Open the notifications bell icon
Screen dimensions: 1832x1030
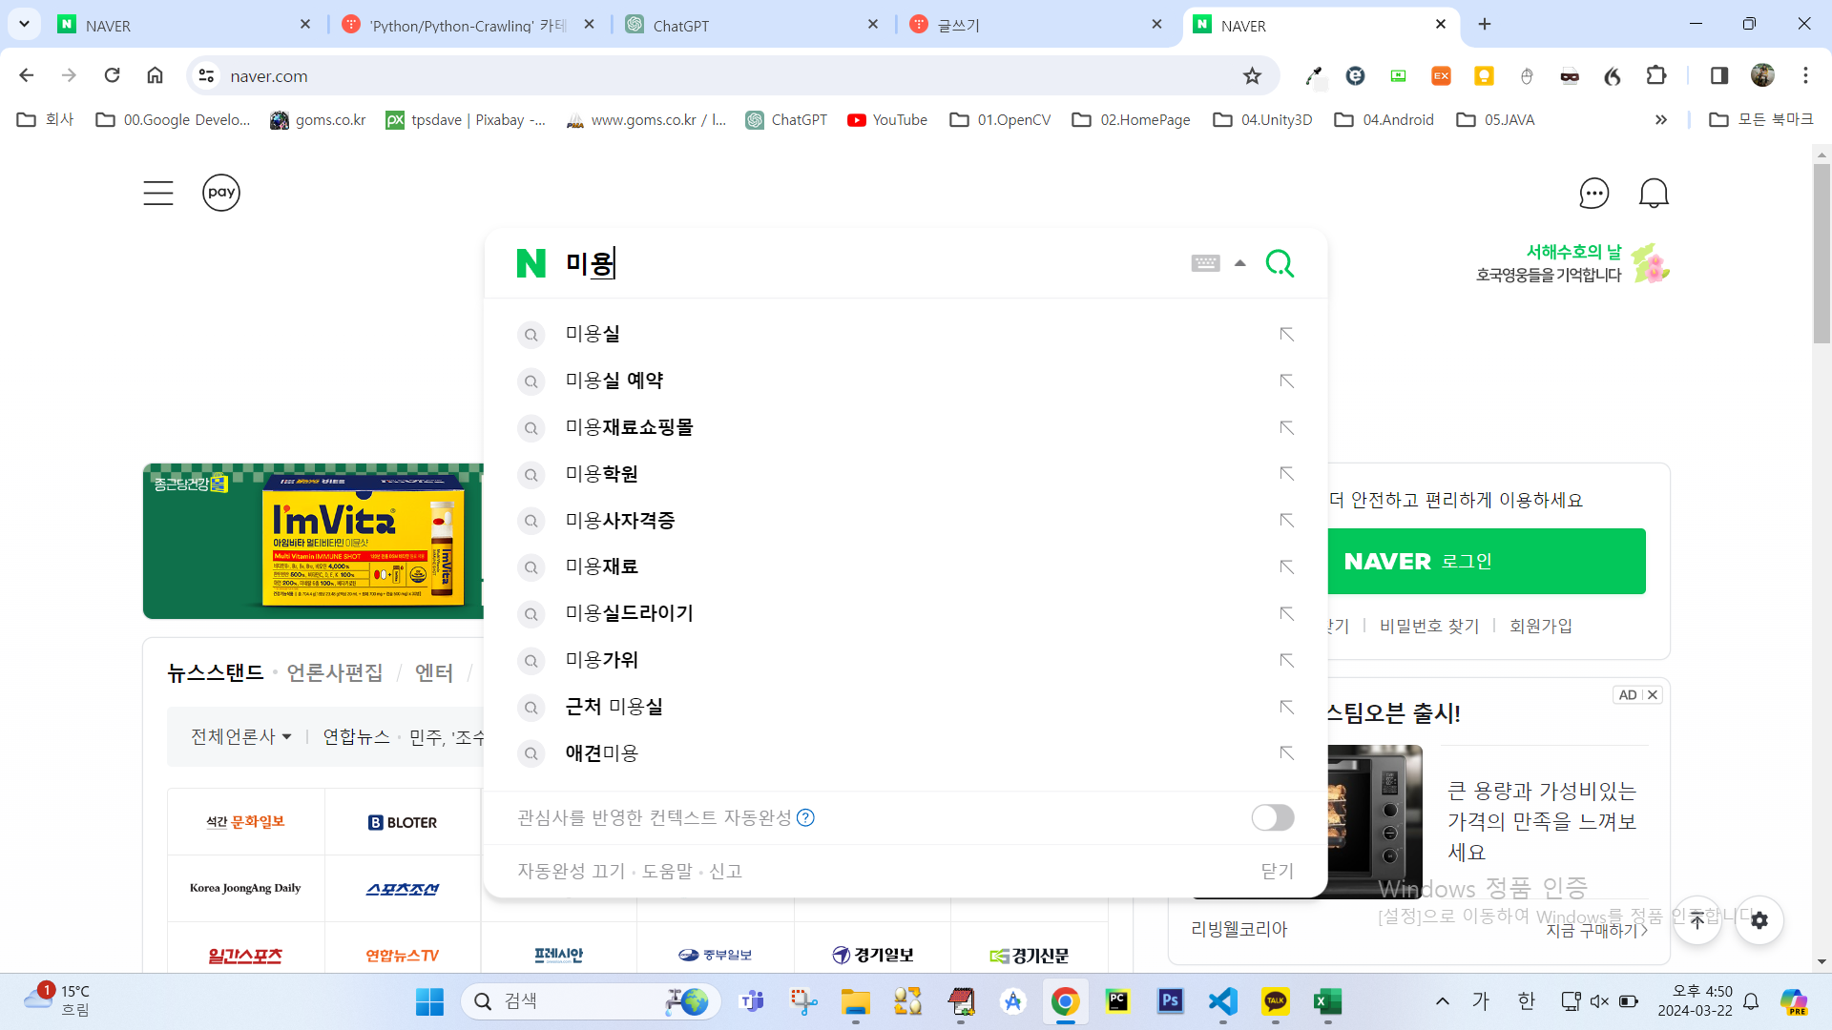point(1654,194)
